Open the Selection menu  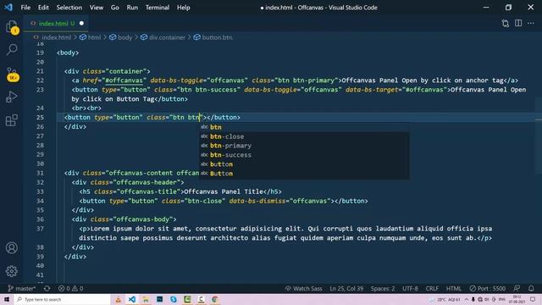pos(69,8)
